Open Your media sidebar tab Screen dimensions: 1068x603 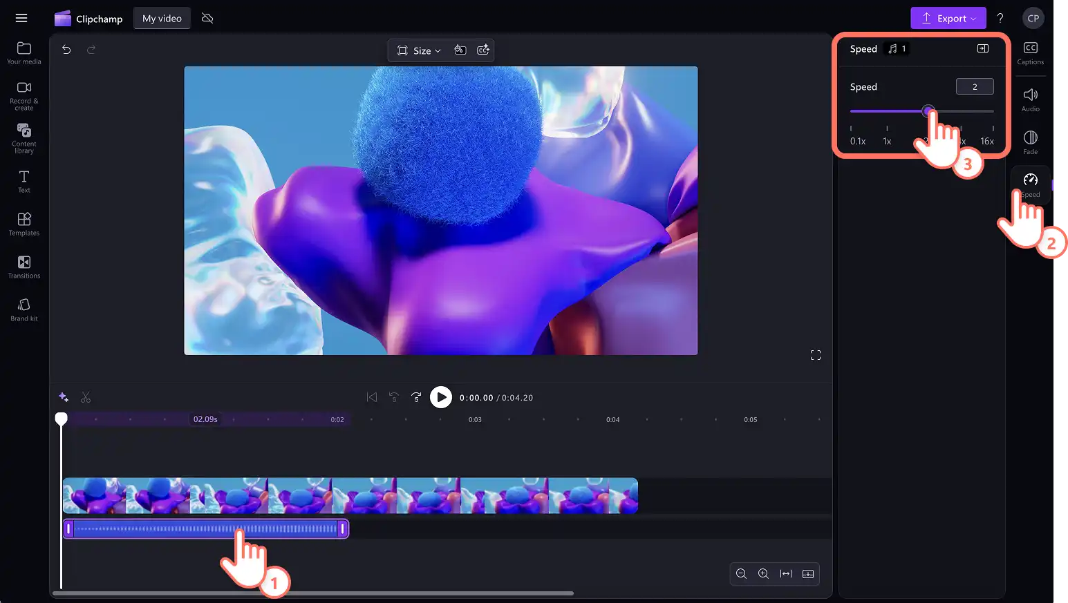click(x=24, y=53)
